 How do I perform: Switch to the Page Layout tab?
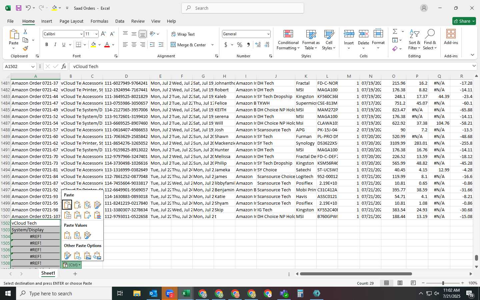(71, 21)
